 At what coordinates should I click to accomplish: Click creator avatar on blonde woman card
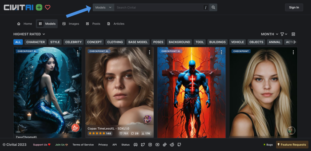click(291, 130)
